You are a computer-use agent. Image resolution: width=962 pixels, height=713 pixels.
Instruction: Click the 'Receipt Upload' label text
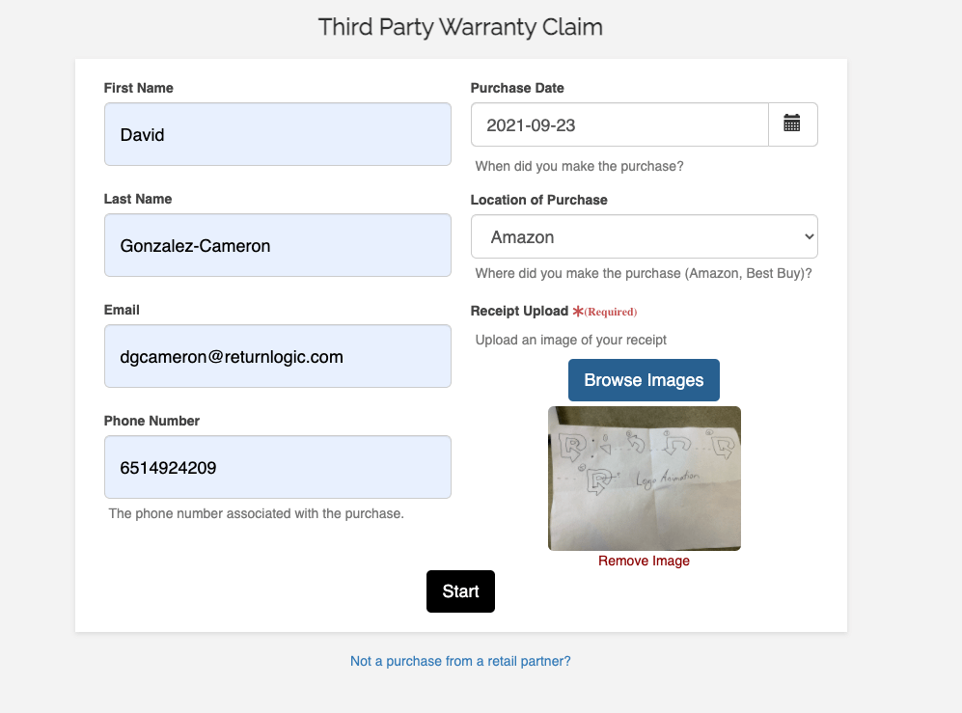pos(519,311)
